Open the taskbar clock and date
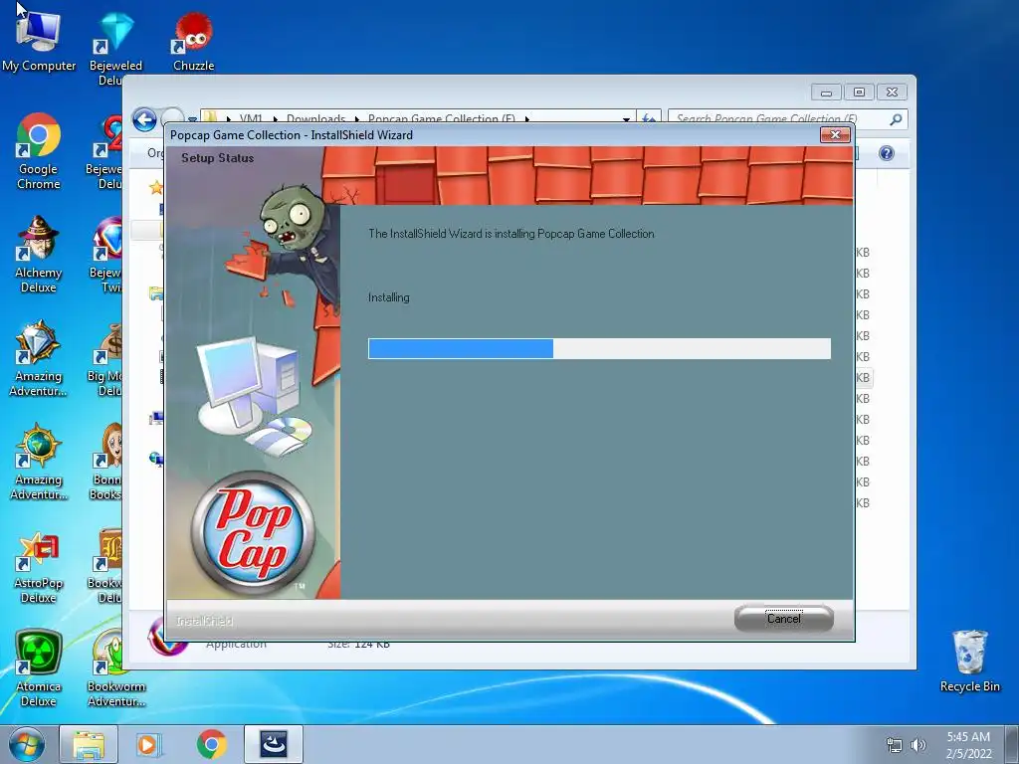The image size is (1019, 764). click(968, 745)
